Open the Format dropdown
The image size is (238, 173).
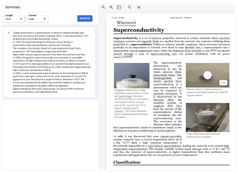coord(38,19)
